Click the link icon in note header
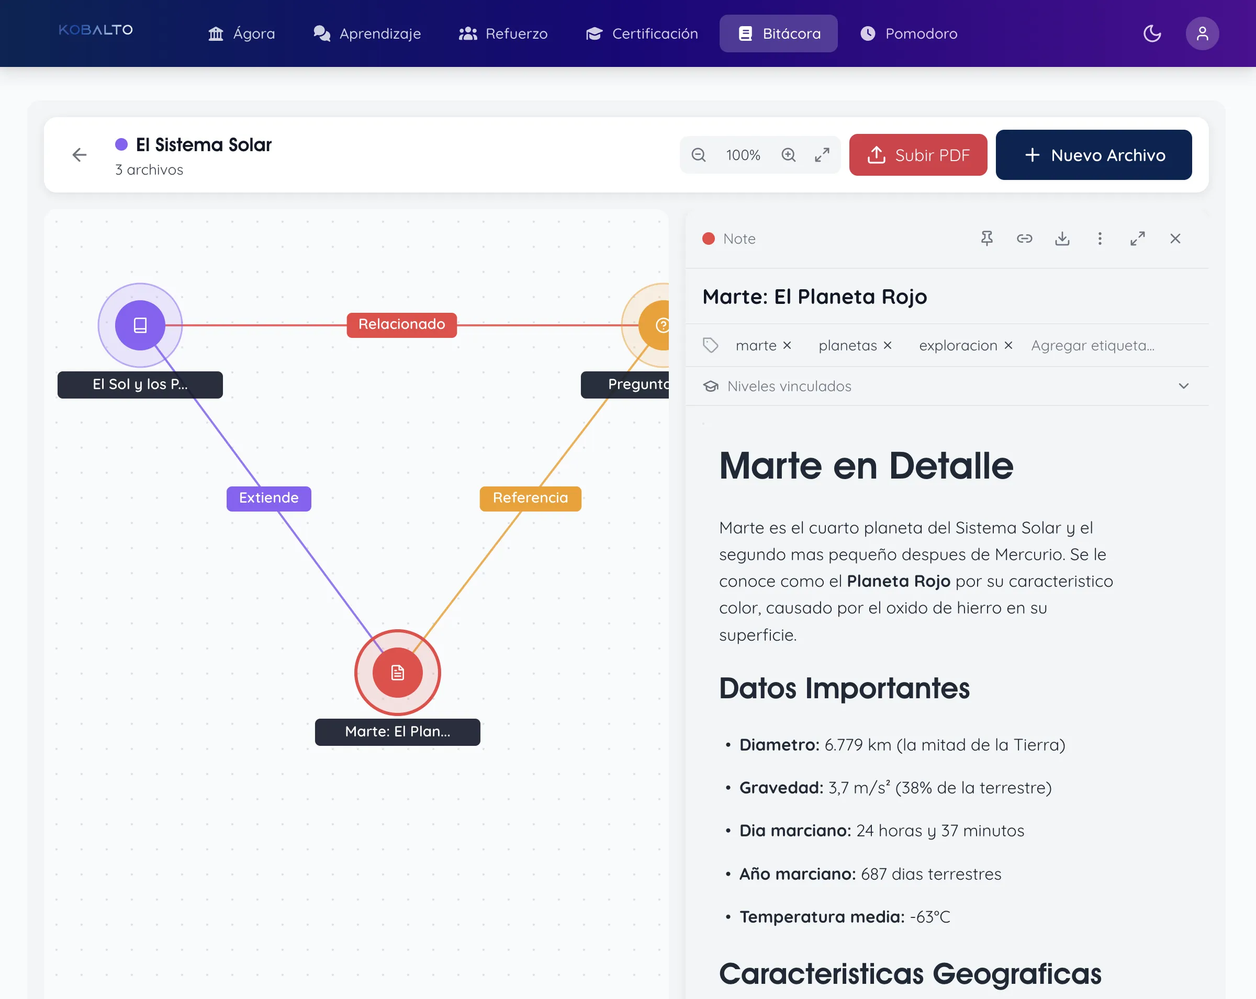 click(x=1024, y=239)
